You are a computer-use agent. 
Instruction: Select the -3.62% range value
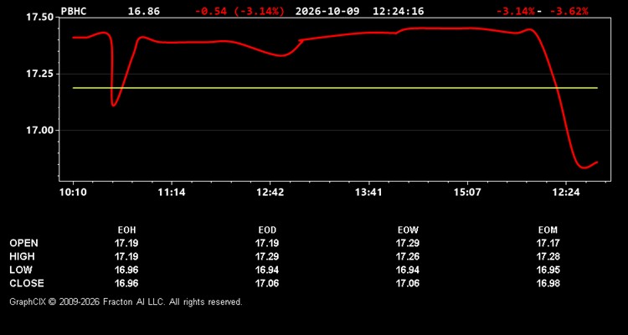(x=569, y=11)
